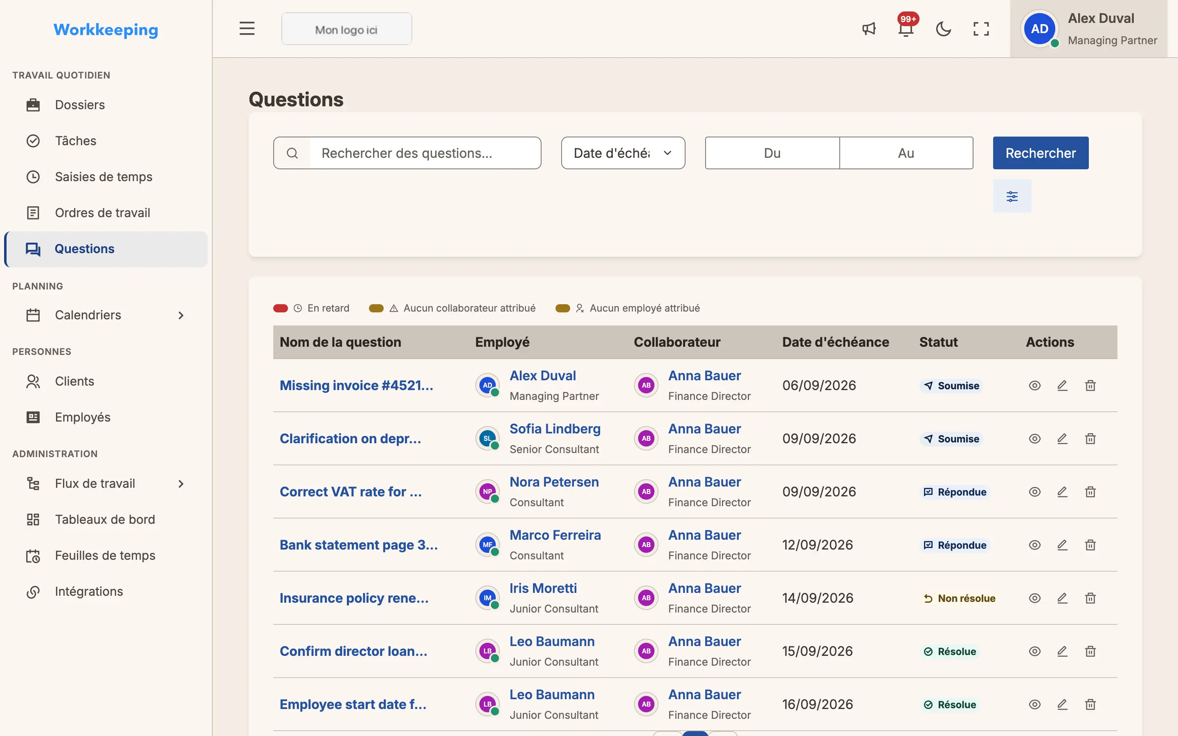Open Feuilles de temps in the sidebar
The width and height of the screenshot is (1178, 736).
(x=106, y=555)
